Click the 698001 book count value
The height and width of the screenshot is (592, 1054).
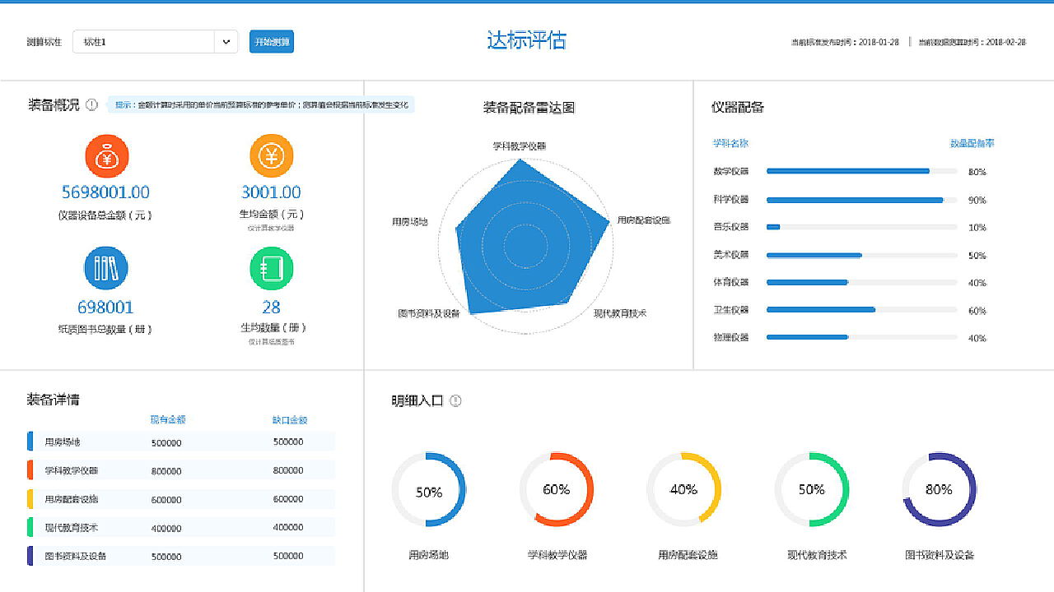click(105, 308)
